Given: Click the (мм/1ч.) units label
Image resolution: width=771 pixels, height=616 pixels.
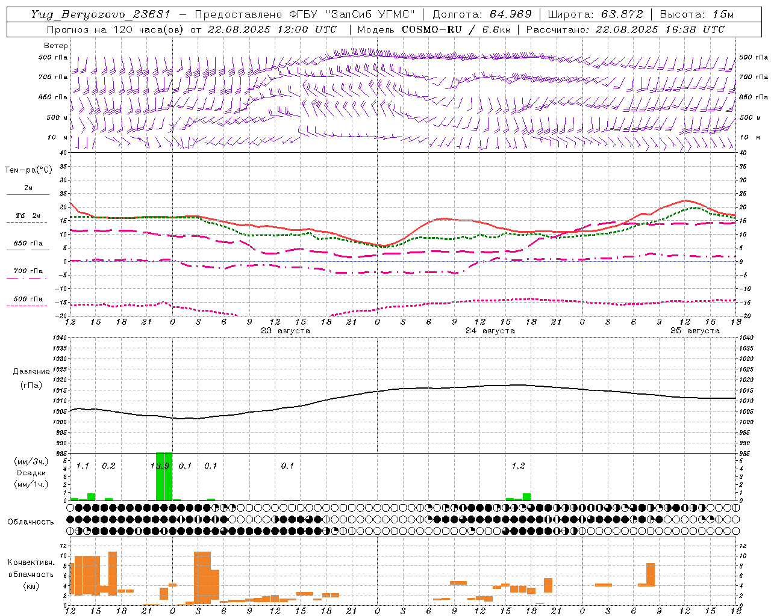Looking at the screenshot, I should pos(31,484).
